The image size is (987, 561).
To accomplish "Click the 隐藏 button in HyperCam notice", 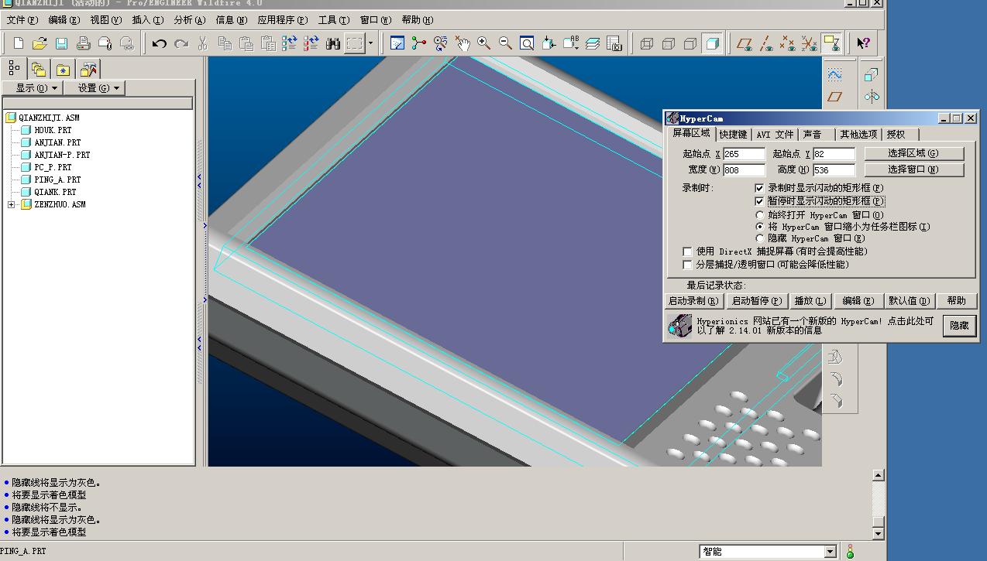I will click(x=960, y=326).
